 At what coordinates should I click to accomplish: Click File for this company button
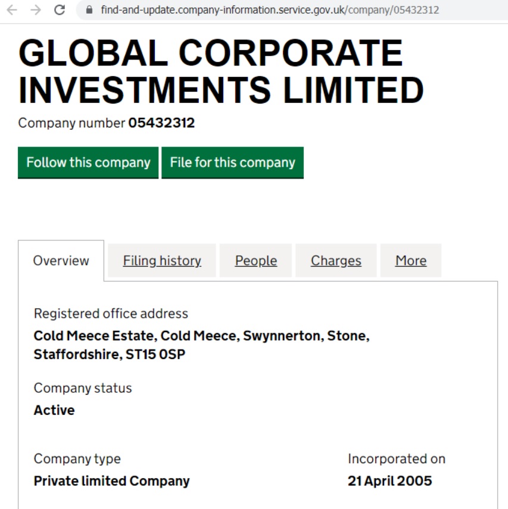[x=233, y=163]
